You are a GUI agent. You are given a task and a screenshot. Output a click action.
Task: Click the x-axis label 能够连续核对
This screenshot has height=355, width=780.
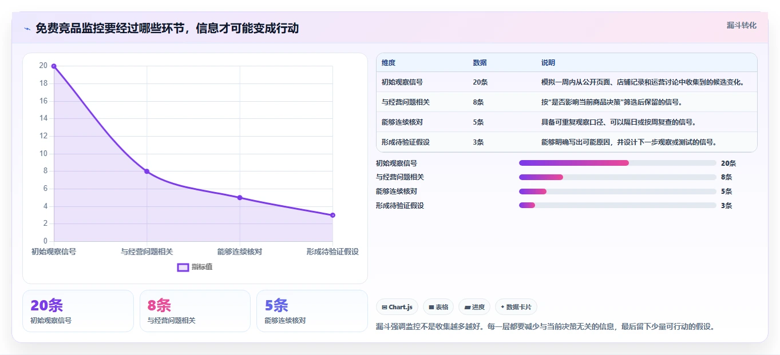[240, 252]
